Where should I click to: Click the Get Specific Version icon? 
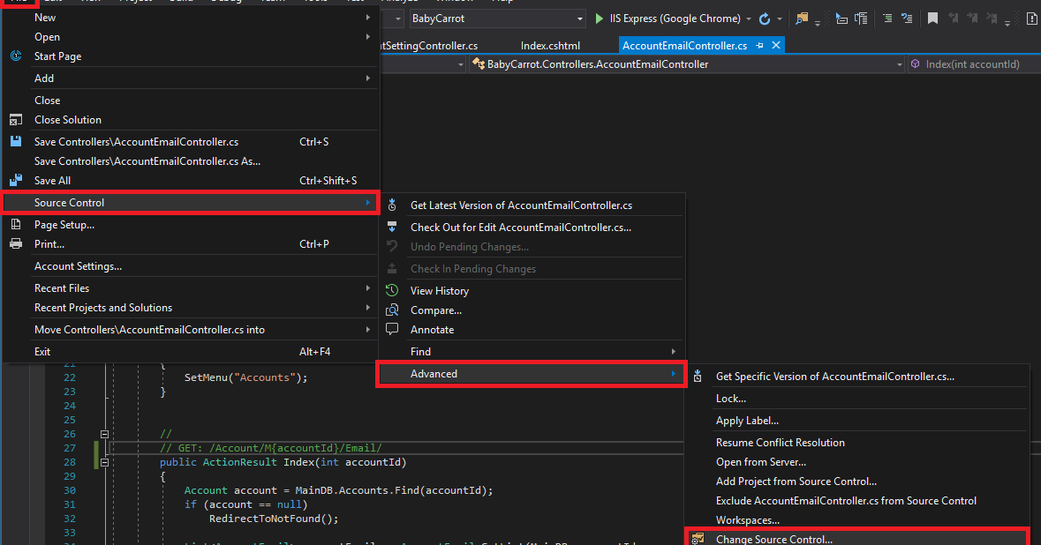(698, 377)
